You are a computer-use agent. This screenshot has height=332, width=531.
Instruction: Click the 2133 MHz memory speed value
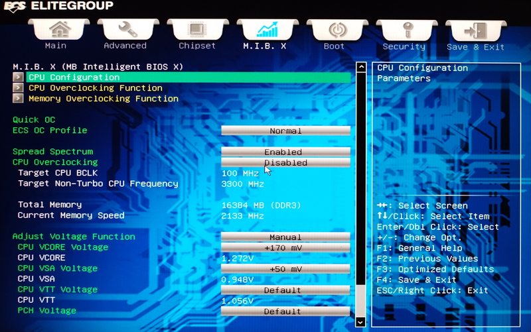[x=243, y=216]
